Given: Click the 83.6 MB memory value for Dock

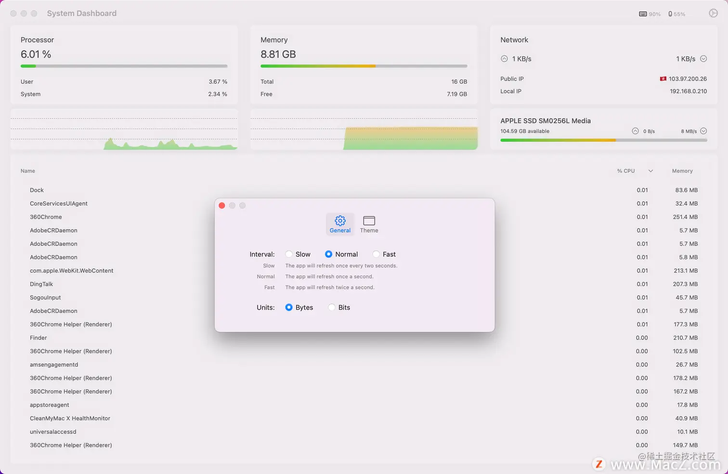Looking at the screenshot, I should (x=687, y=190).
